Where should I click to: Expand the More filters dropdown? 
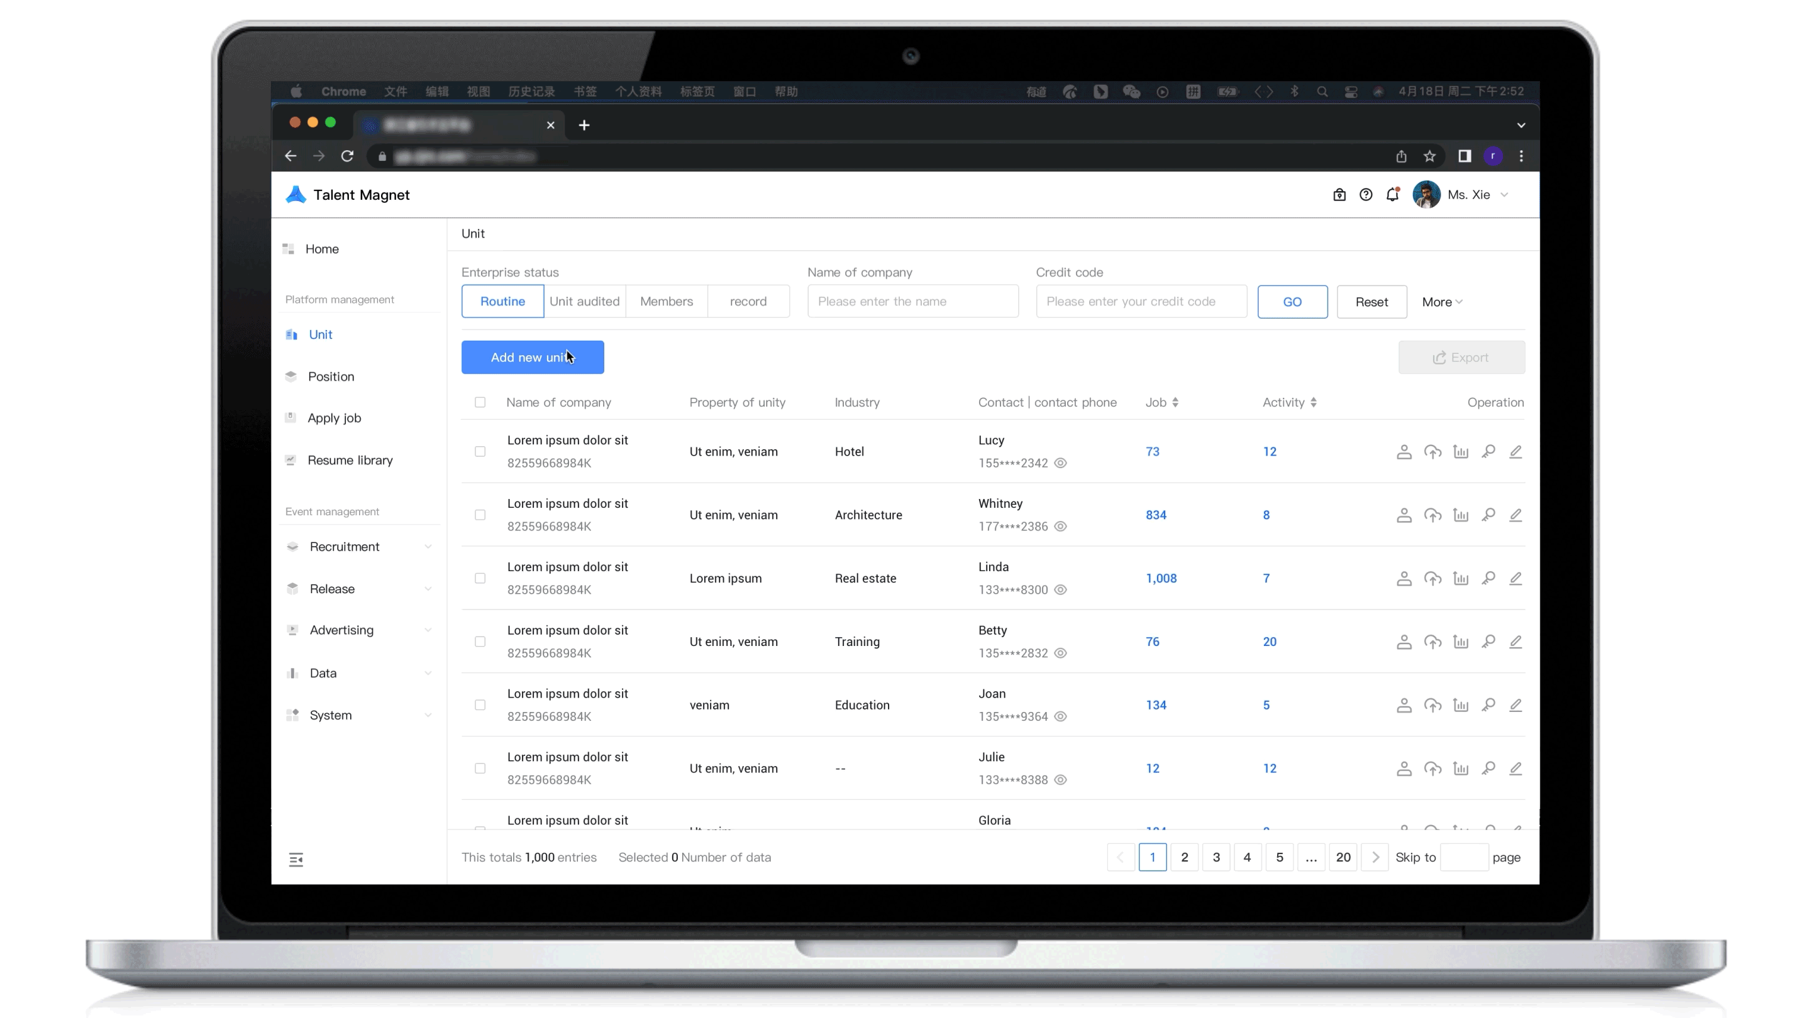click(x=1441, y=302)
